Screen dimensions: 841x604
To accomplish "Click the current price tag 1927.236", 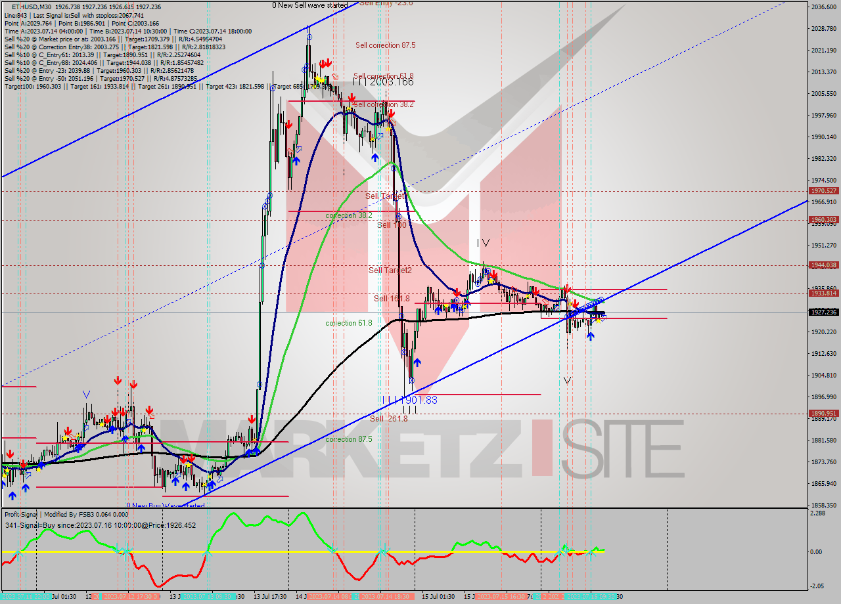I will pos(824,312).
